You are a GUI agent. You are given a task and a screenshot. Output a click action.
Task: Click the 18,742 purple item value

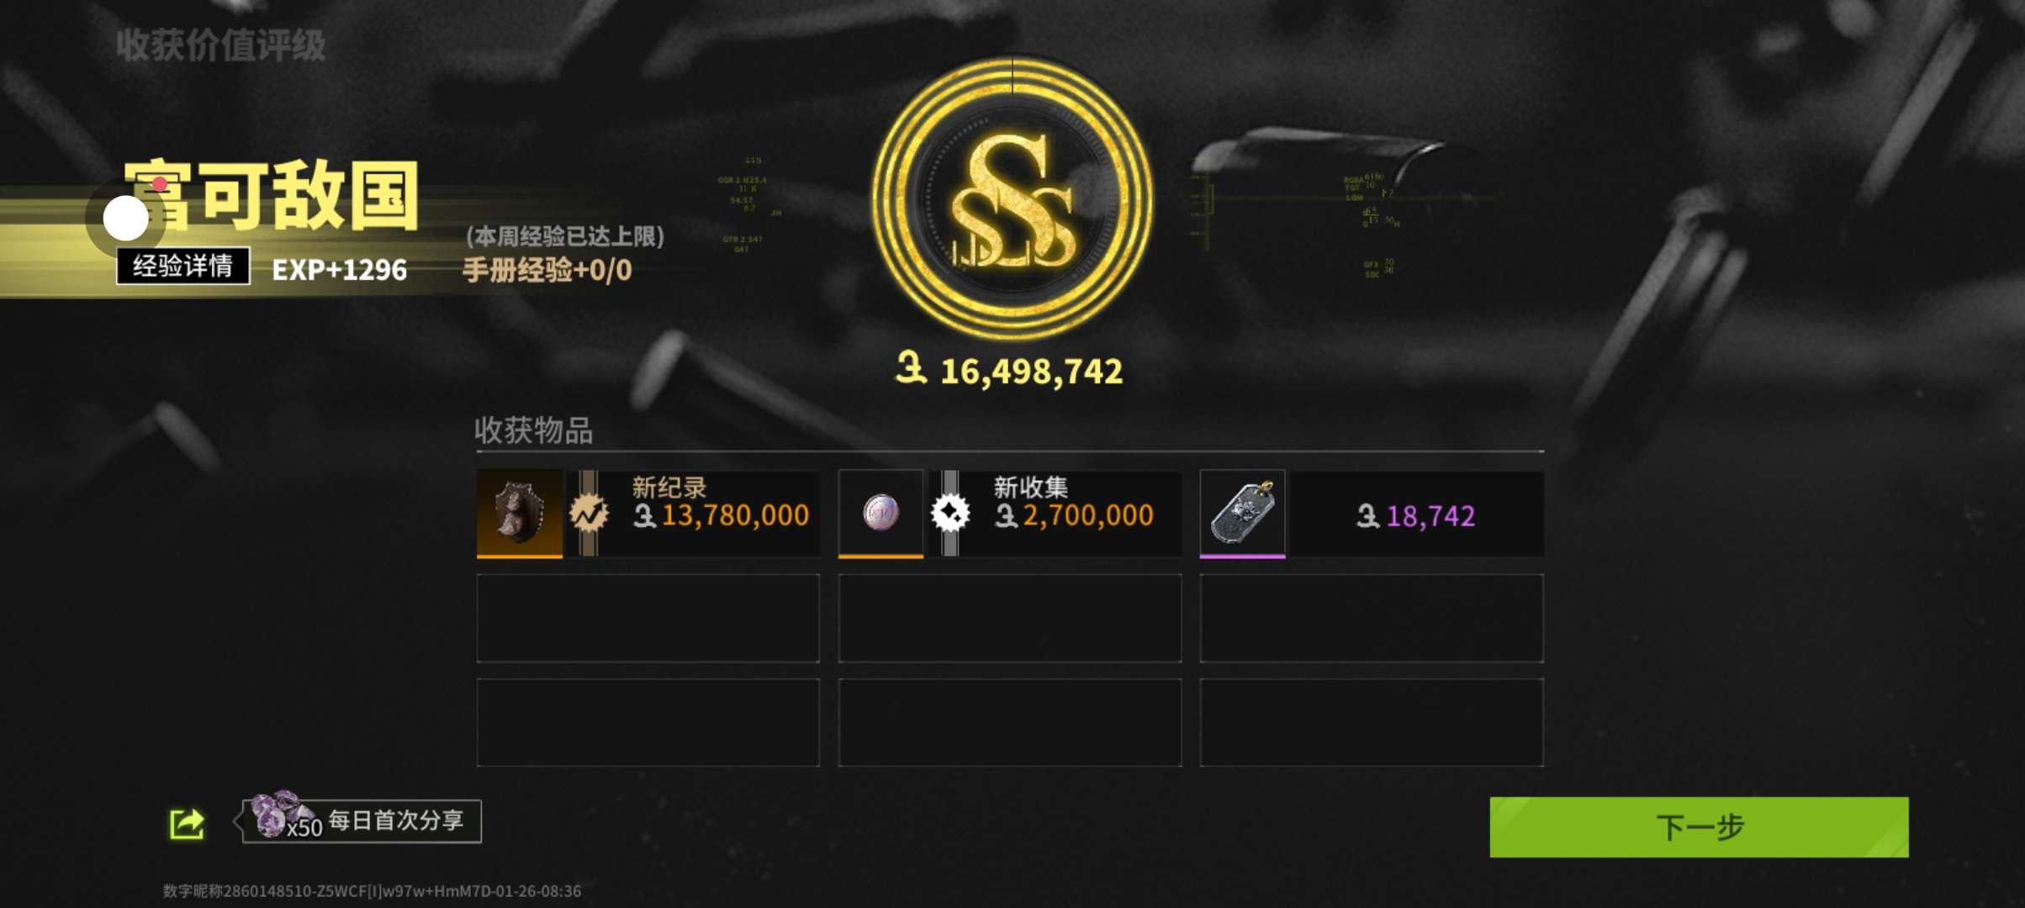pyautogui.click(x=1430, y=516)
